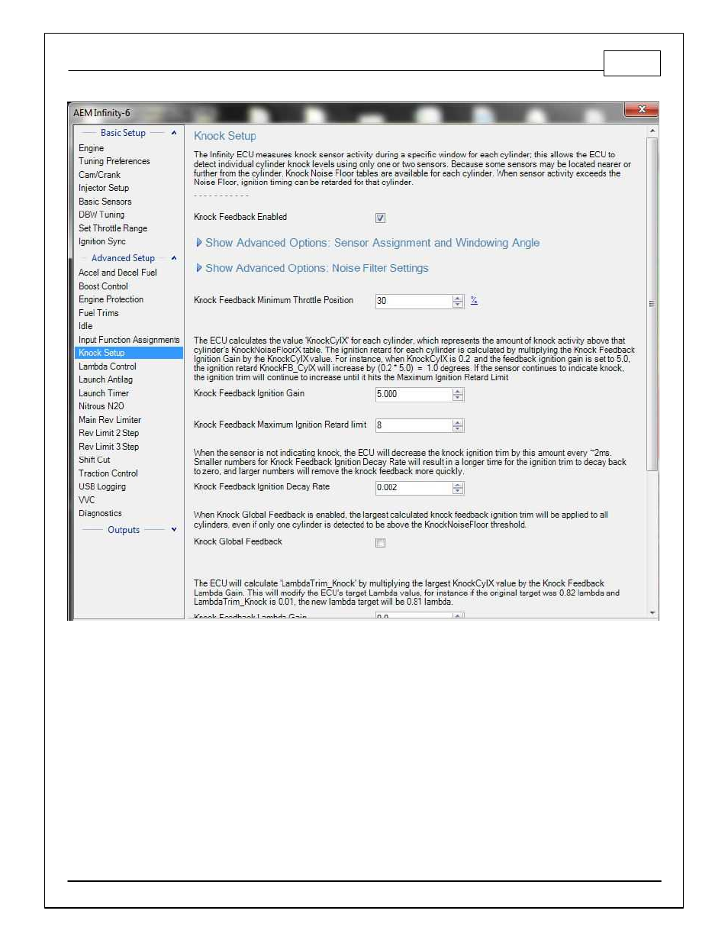Open Traction Control page
Screen dimensions: 728x943
point(108,473)
